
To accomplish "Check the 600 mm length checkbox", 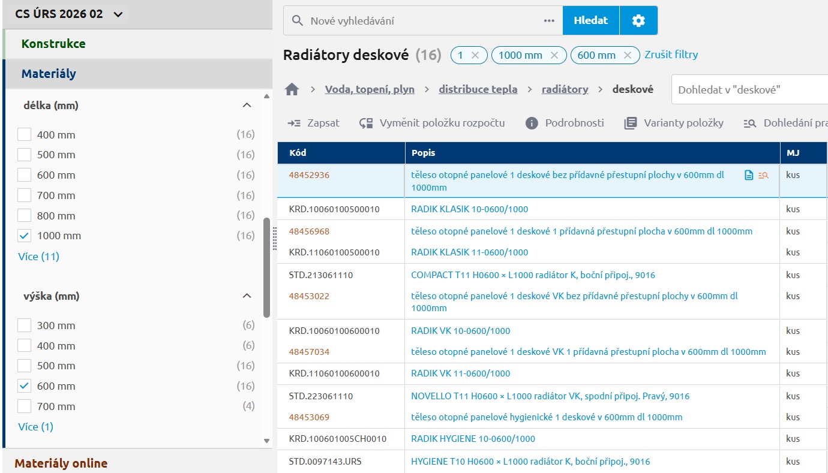I will [24, 175].
